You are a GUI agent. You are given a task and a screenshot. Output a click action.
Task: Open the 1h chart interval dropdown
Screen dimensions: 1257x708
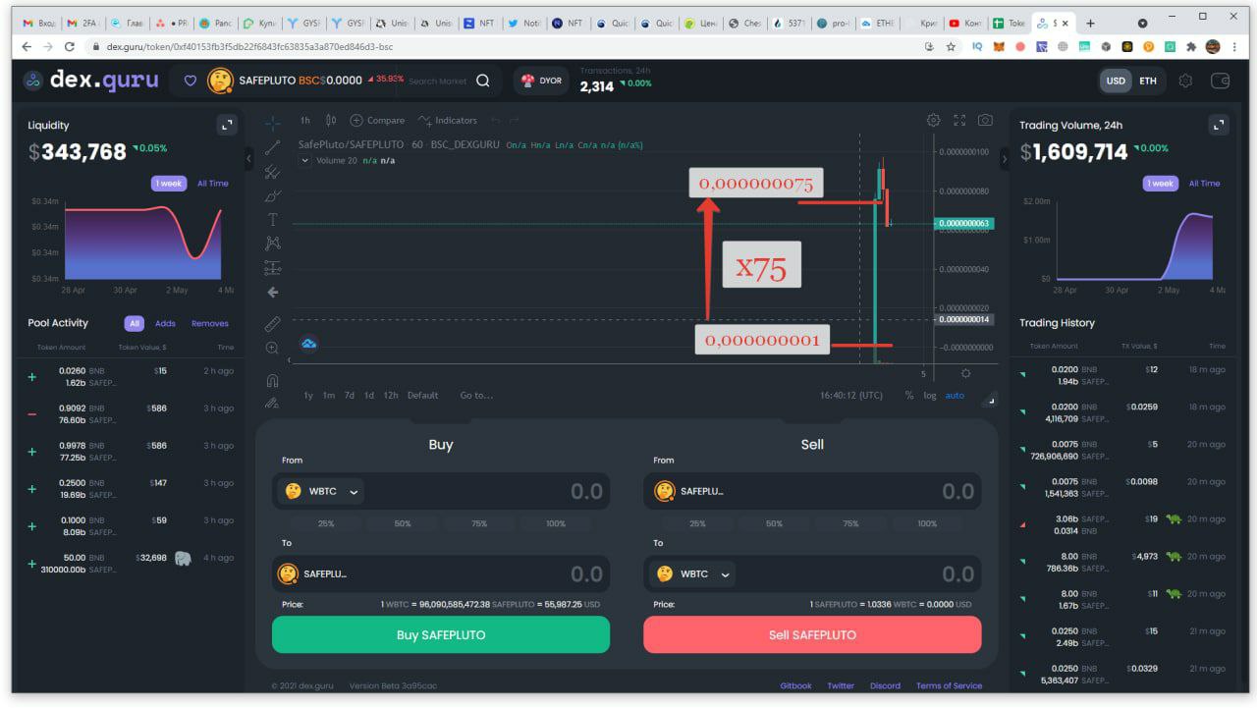pyautogui.click(x=305, y=120)
